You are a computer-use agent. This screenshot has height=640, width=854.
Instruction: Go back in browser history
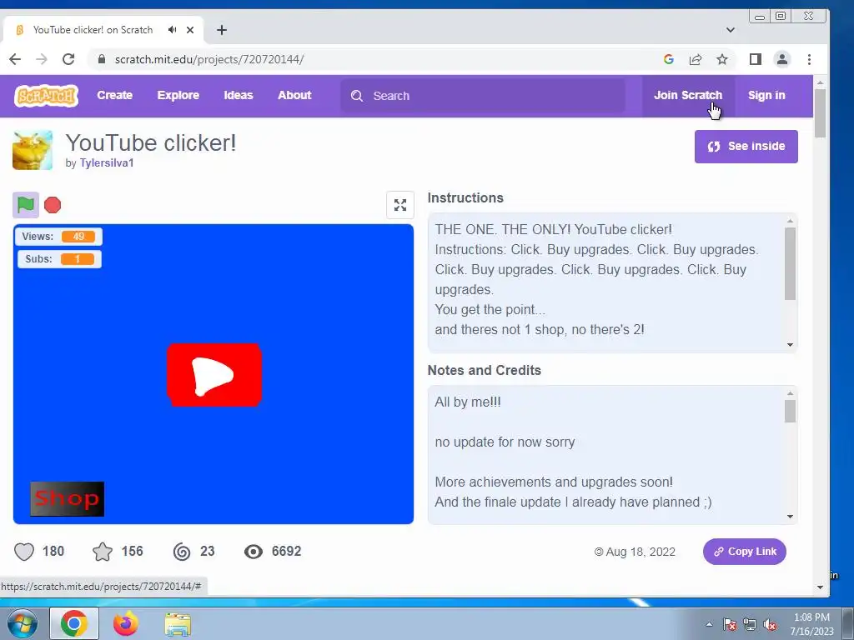15,59
